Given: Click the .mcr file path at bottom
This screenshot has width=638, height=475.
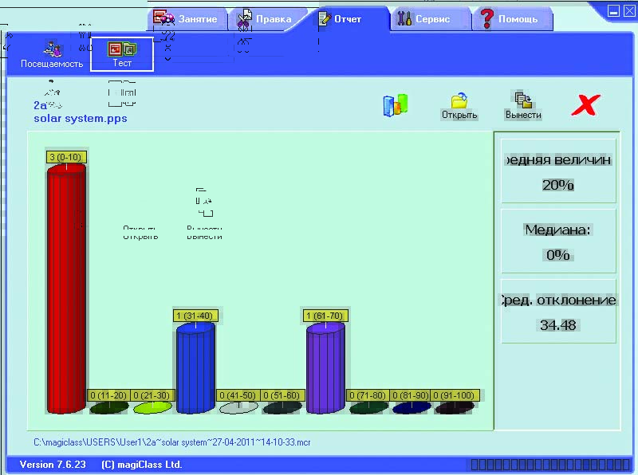Looking at the screenshot, I should click(x=171, y=441).
